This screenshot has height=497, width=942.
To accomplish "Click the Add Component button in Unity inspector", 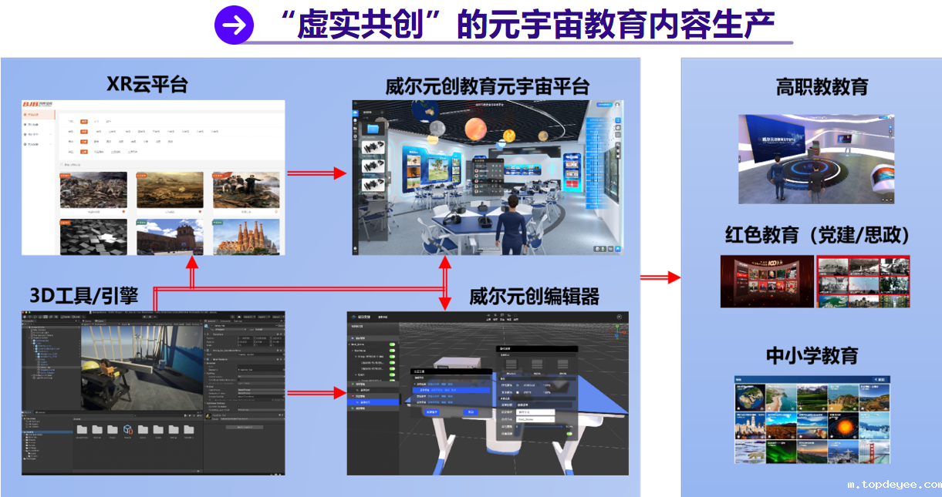I will [244, 426].
